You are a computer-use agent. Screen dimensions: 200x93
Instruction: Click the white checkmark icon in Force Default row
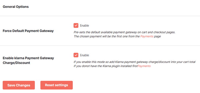tap(76, 25)
